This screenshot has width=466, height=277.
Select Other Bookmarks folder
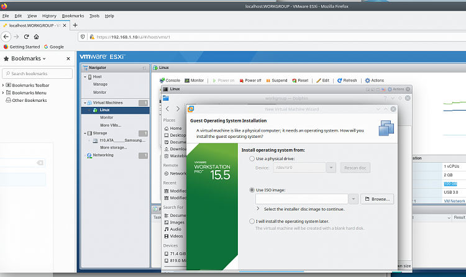click(x=27, y=101)
